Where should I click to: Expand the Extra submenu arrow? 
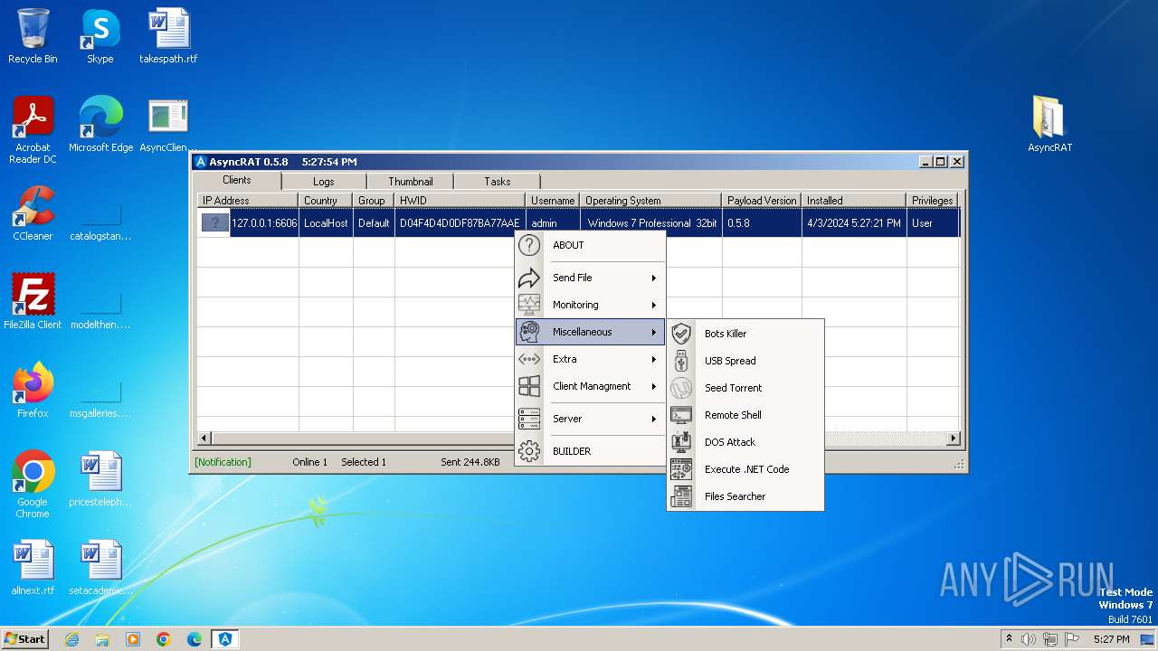(x=653, y=359)
